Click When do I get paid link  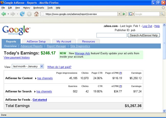point(59,67)
